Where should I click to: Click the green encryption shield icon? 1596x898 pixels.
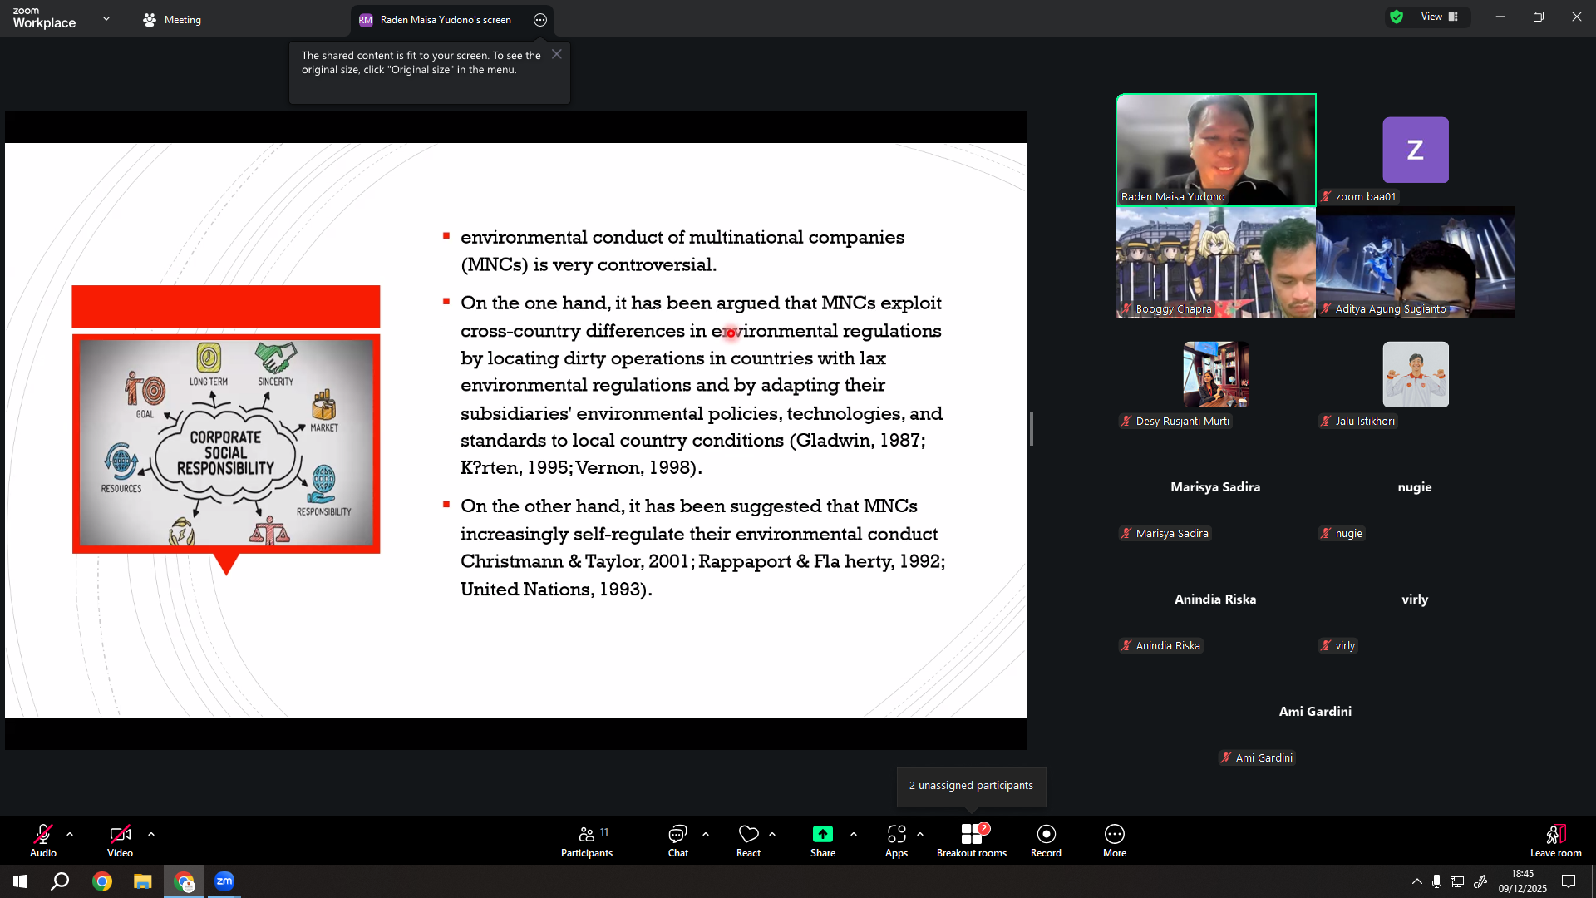[1396, 17]
